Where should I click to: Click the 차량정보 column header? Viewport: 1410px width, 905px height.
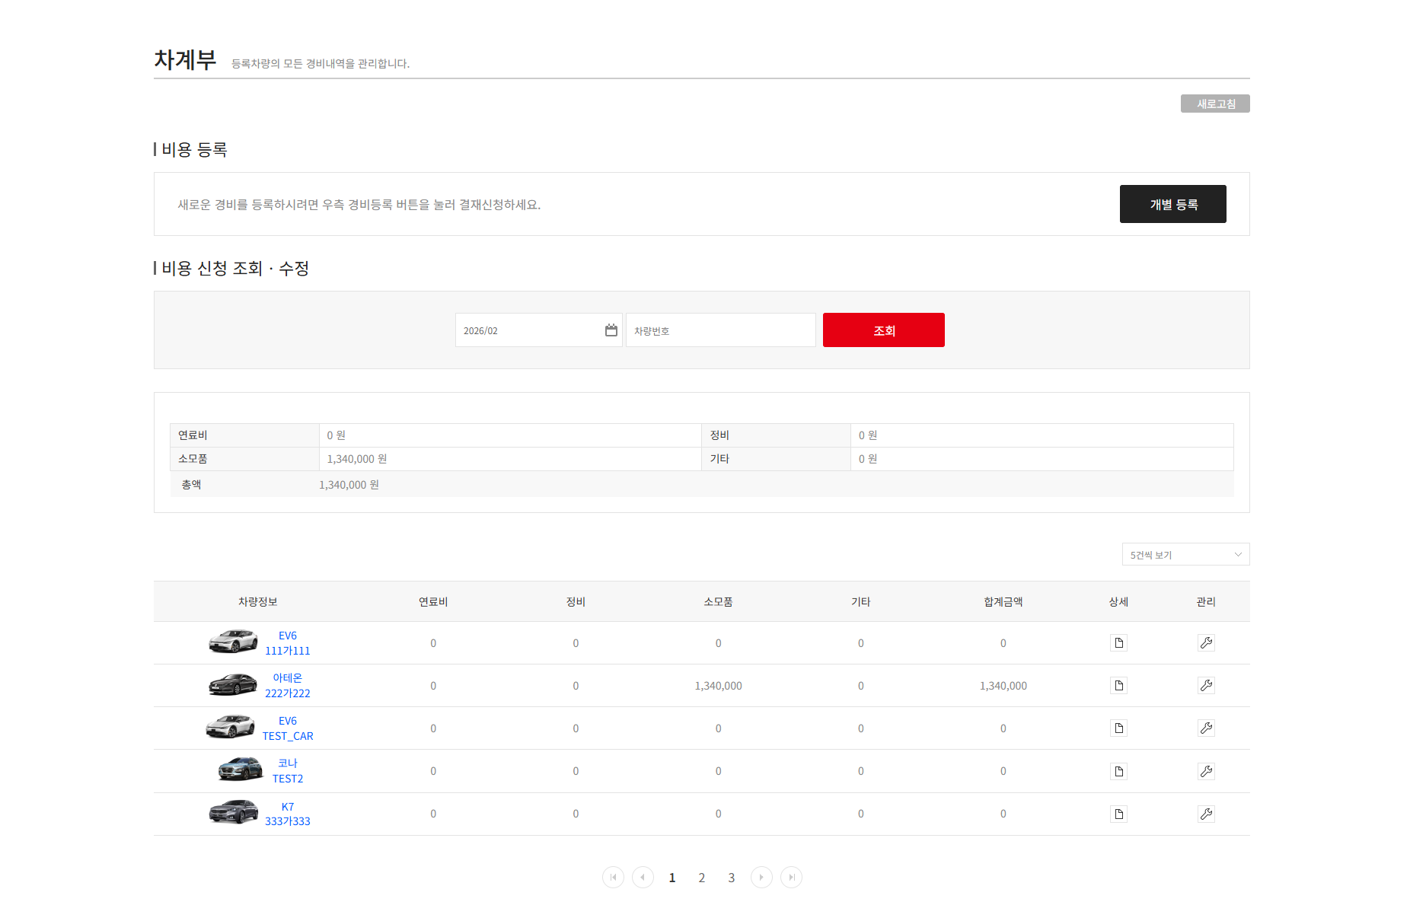point(257,602)
